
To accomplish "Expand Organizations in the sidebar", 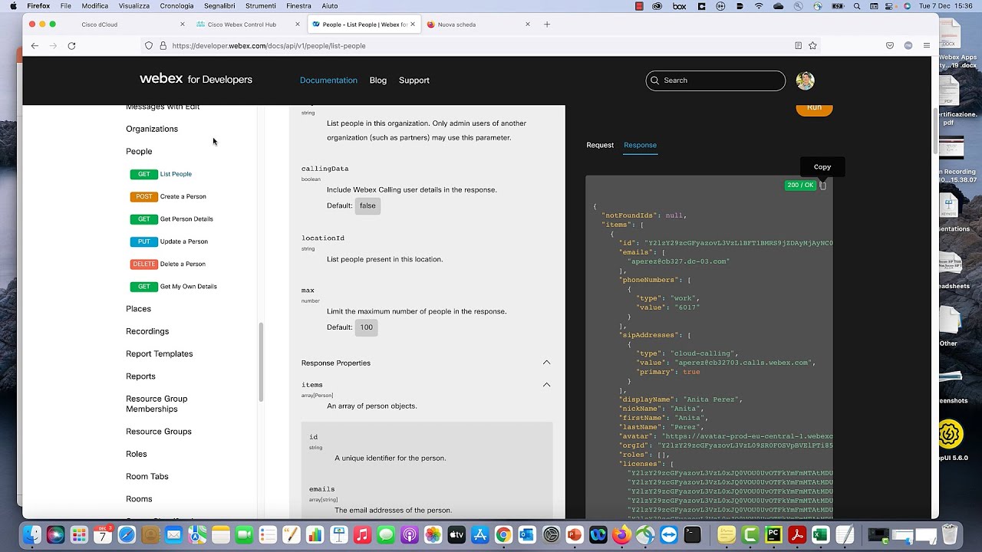I will 152,129.
